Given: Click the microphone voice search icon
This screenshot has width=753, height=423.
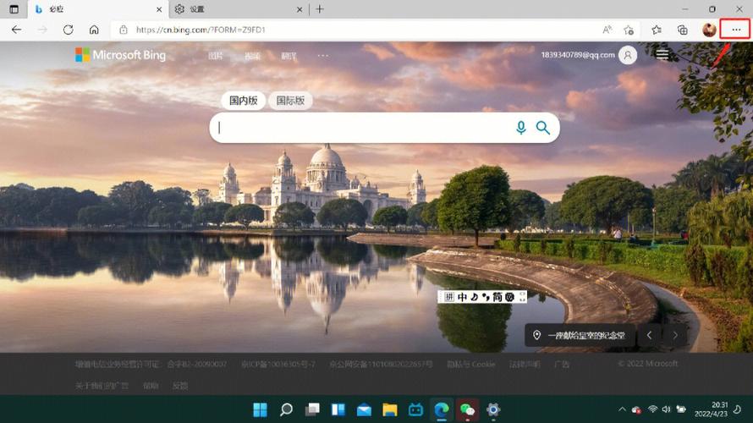Looking at the screenshot, I should tap(521, 128).
